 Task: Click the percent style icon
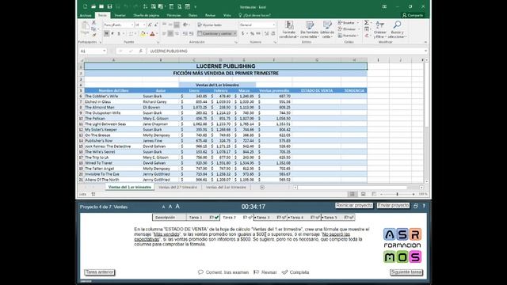[x=252, y=33]
